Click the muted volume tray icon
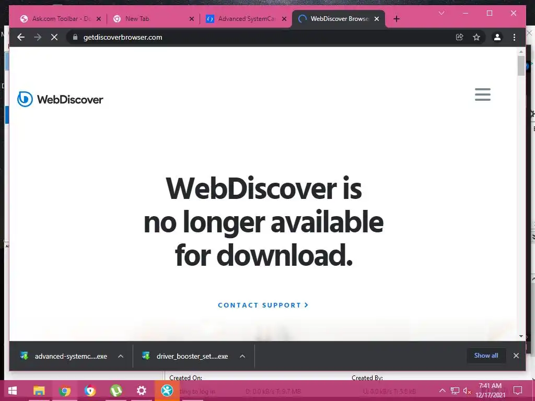 pyautogui.click(x=467, y=391)
